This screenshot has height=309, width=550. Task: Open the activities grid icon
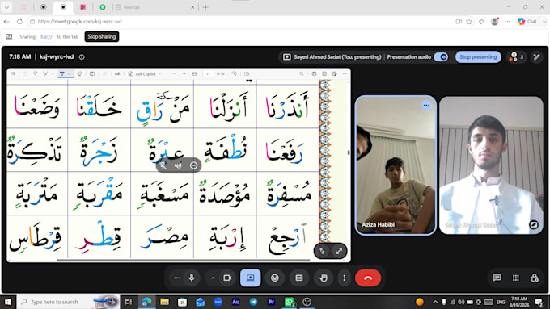pos(516,278)
